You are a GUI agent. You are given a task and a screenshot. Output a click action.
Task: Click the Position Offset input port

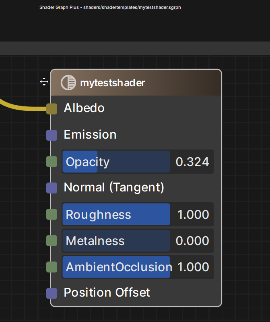tap(52, 293)
